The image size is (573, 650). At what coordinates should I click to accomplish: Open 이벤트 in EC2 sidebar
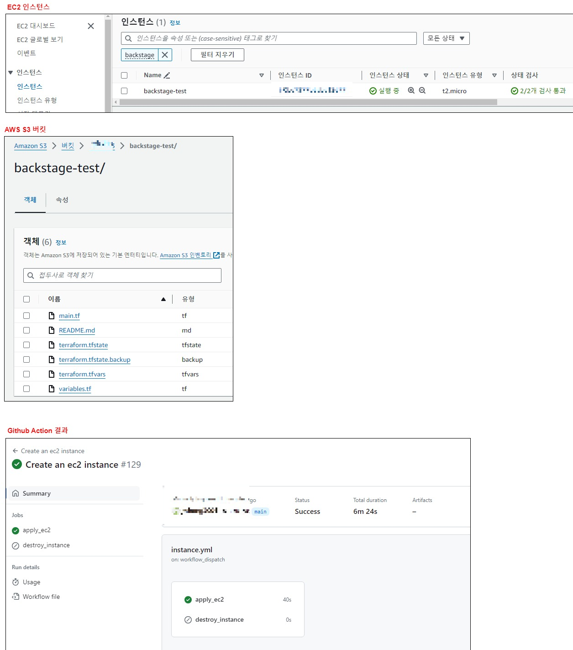pyautogui.click(x=26, y=53)
